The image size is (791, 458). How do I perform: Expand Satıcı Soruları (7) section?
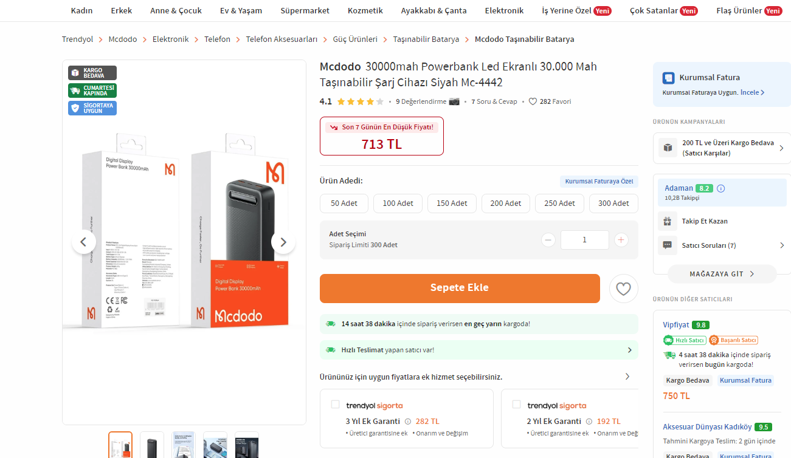pos(782,245)
